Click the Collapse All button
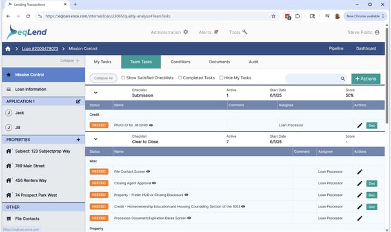Screen dimensions: 391x232 click(x=103, y=78)
